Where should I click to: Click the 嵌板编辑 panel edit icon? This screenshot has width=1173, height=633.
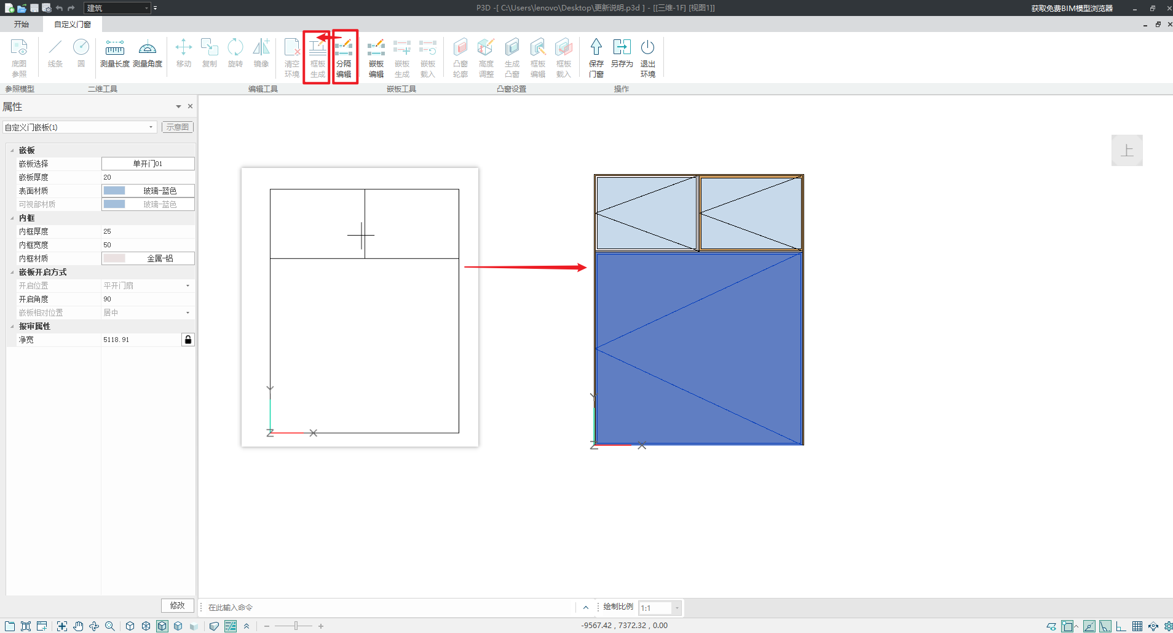(376, 57)
